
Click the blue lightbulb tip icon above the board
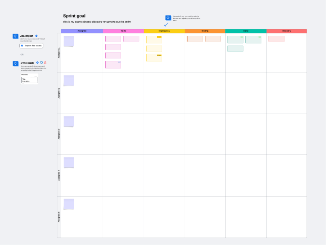click(168, 18)
